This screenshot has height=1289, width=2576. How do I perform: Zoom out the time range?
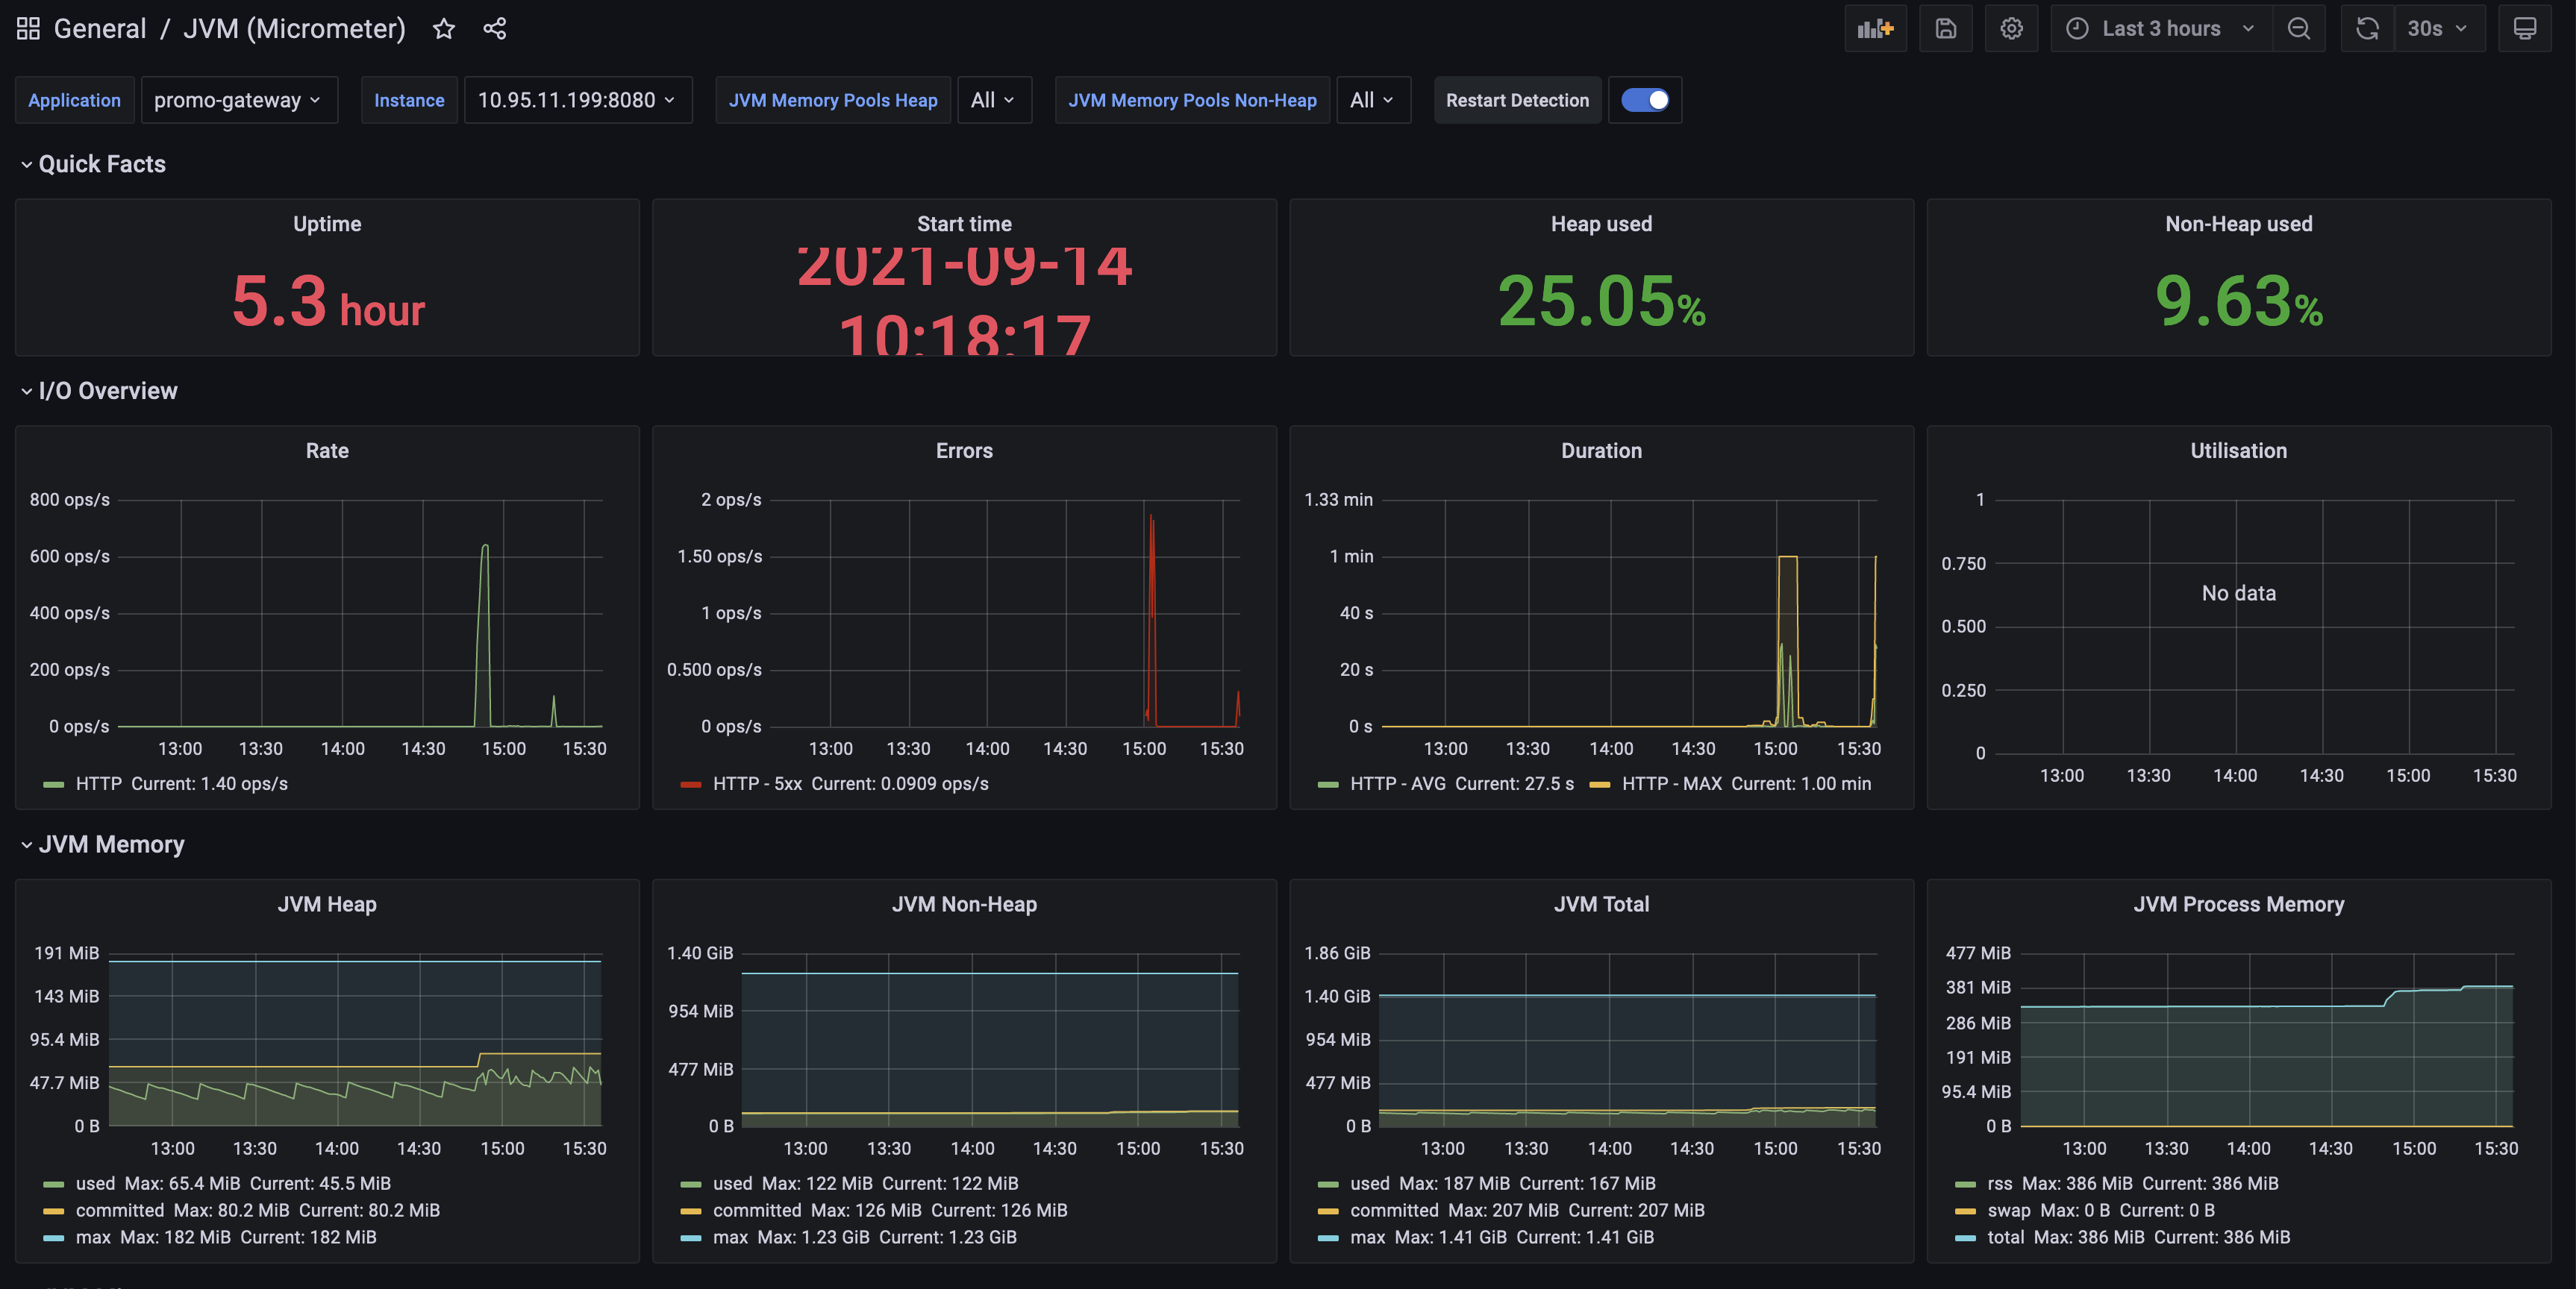point(2298,28)
